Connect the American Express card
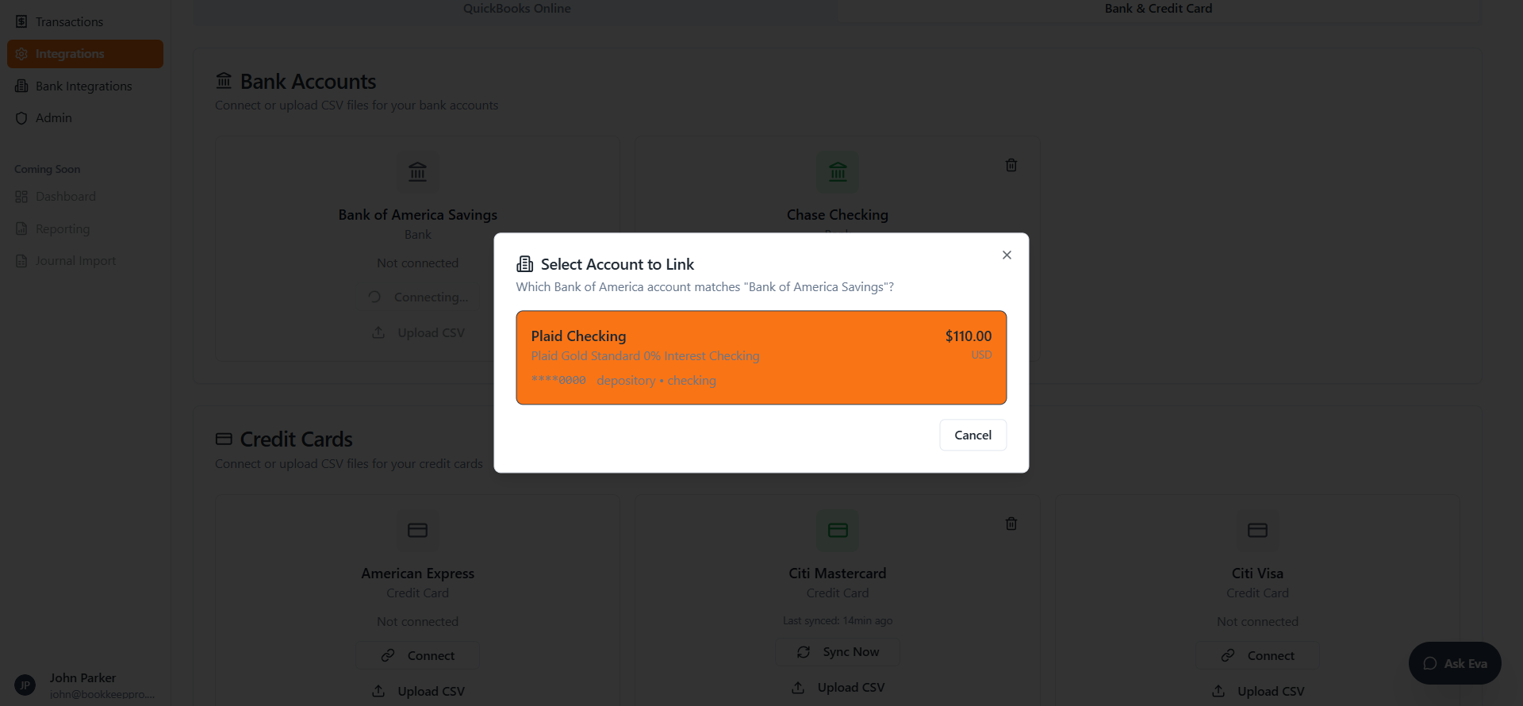The height and width of the screenshot is (706, 1523). [x=418, y=655]
